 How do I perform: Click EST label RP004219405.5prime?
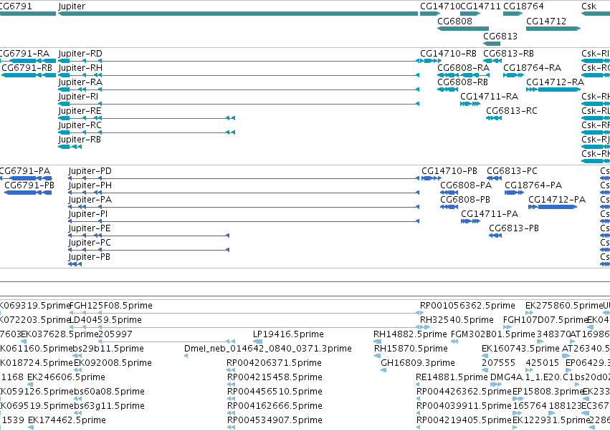464,420
